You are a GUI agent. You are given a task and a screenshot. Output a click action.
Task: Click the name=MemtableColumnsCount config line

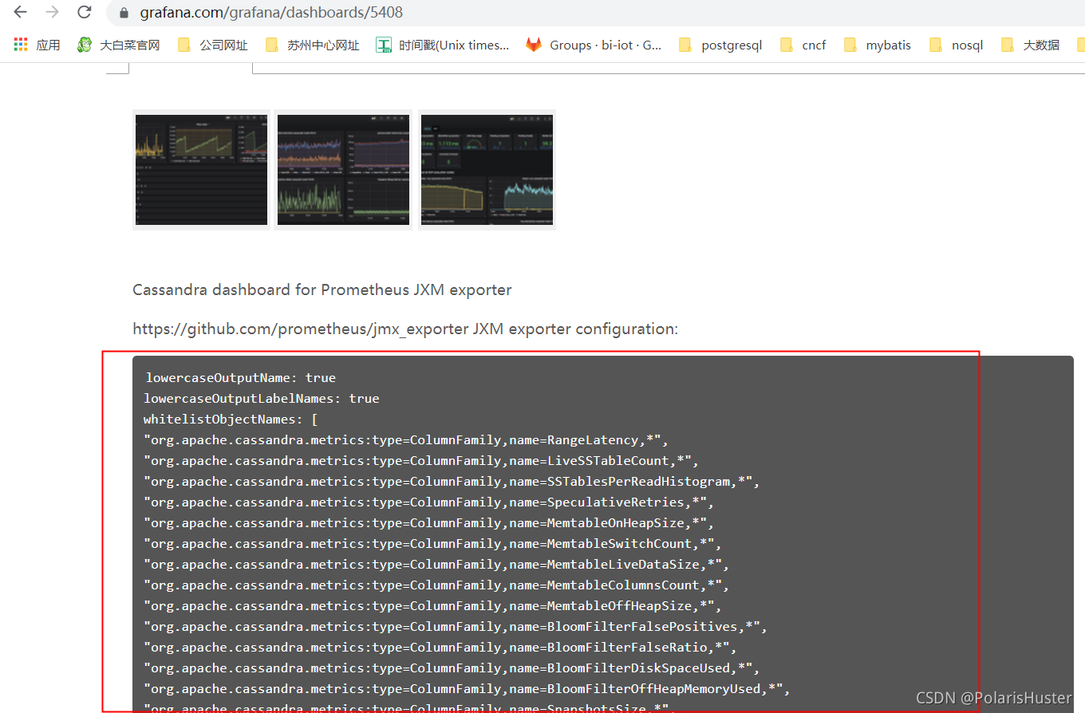pyautogui.click(x=436, y=585)
